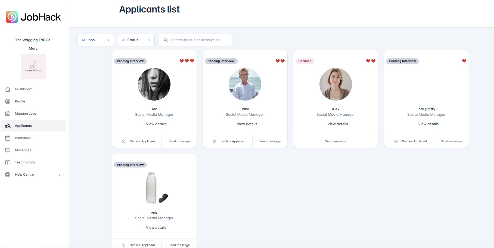Click the third heart rating on Jen's card
Screen dimensions: 494x248
[192, 61]
